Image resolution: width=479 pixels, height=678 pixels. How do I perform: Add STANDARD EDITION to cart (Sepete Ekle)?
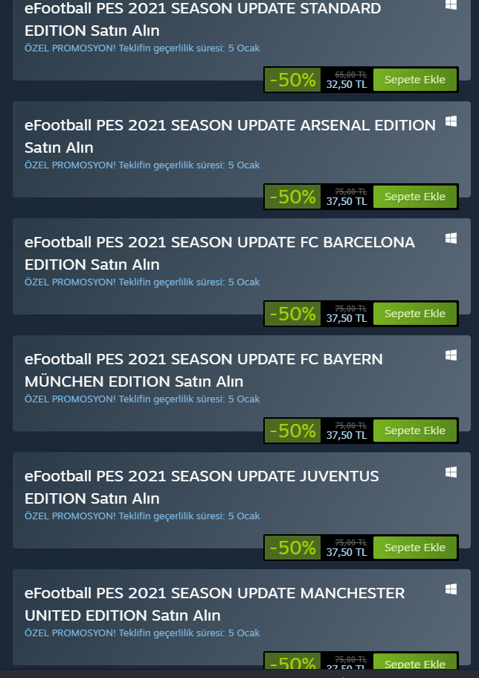click(415, 80)
